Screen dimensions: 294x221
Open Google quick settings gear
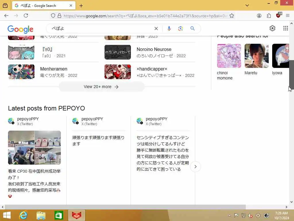click(272, 28)
